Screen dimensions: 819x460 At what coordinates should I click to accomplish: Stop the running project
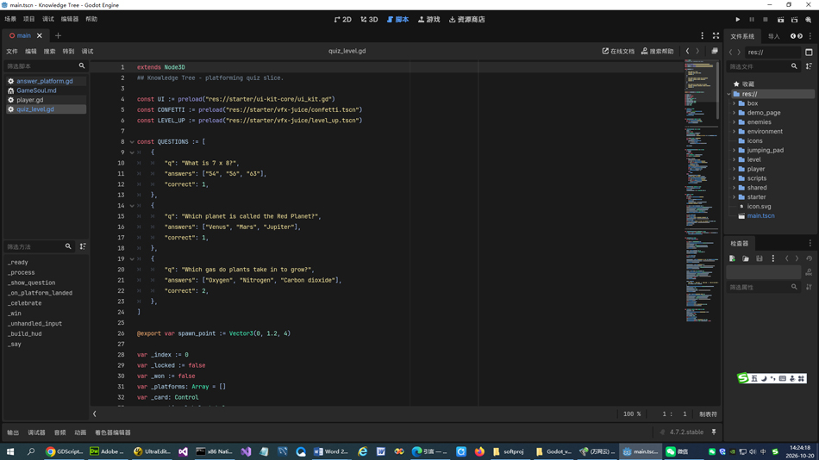[x=766, y=19]
